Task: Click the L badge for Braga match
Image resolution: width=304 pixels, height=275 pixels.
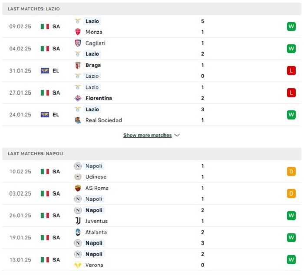Action: 291,70
